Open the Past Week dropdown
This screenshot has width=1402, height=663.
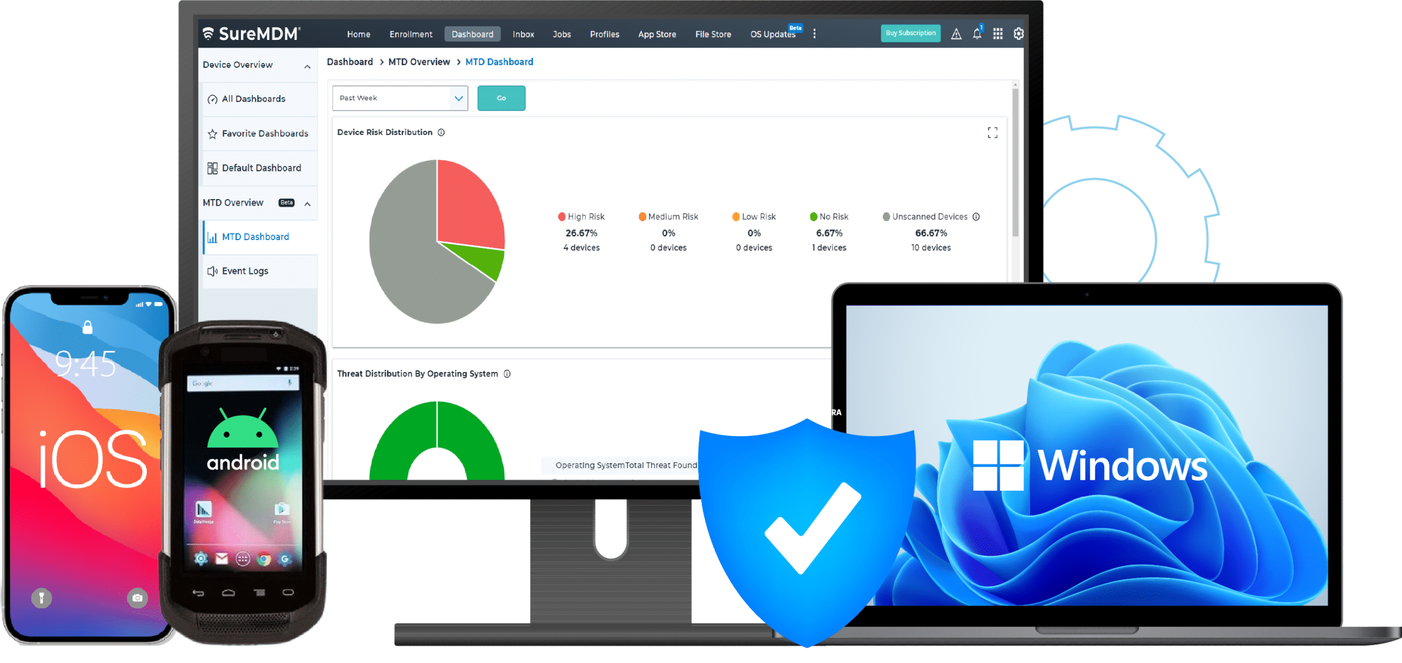tap(400, 98)
